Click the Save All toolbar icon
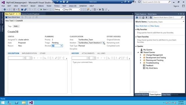This screenshot has height=105, width=186. coord(25,9)
